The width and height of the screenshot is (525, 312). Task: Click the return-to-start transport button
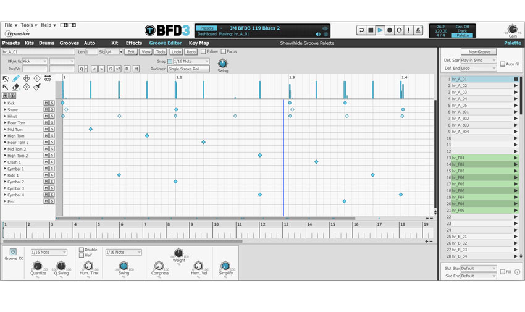pos(361,30)
